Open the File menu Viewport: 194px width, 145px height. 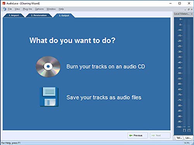tap(10, 9)
